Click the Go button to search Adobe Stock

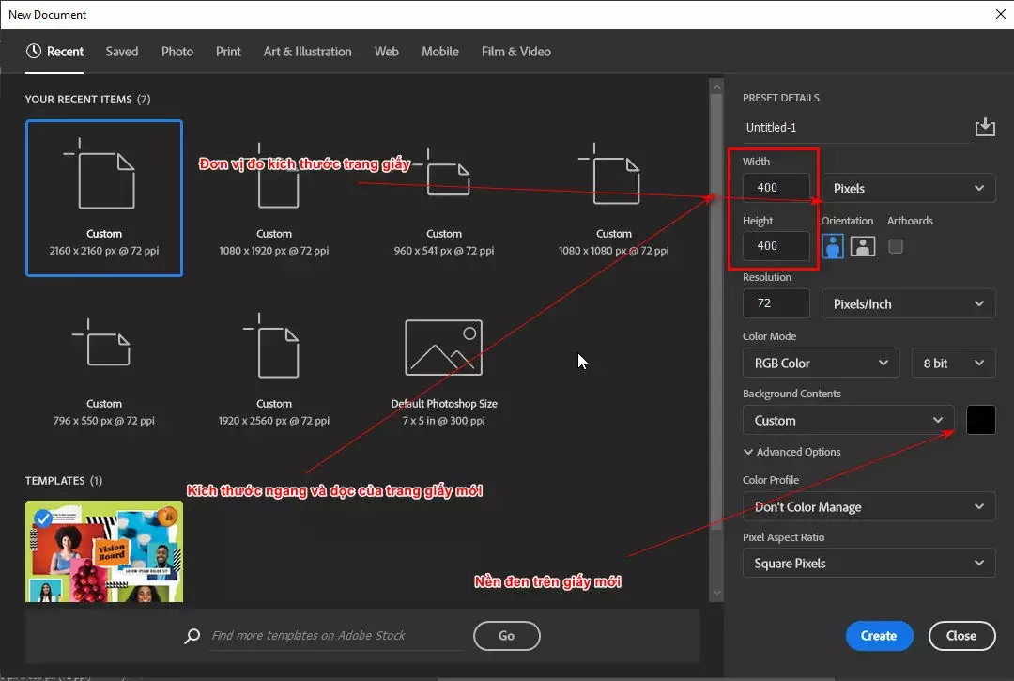tap(506, 636)
